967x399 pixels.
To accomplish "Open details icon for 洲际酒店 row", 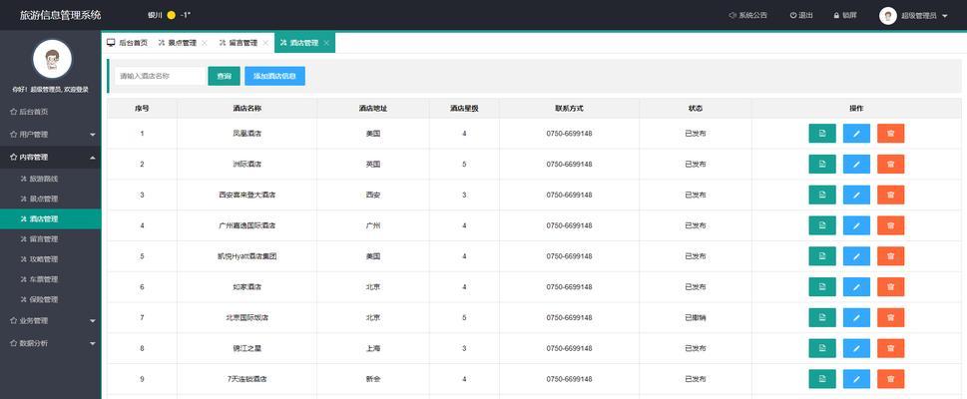I will pyautogui.click(x=822, y=164).
